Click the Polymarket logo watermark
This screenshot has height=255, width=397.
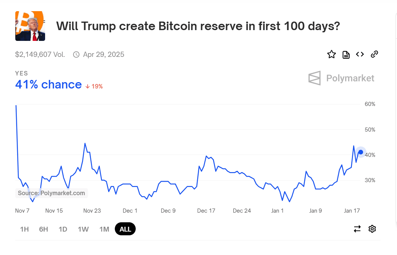pyautogui.click(x=341, y=78)
